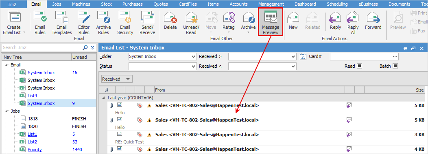Open the Received < date dropdown
The image size is (428, 154).
(x=293, y=66)
